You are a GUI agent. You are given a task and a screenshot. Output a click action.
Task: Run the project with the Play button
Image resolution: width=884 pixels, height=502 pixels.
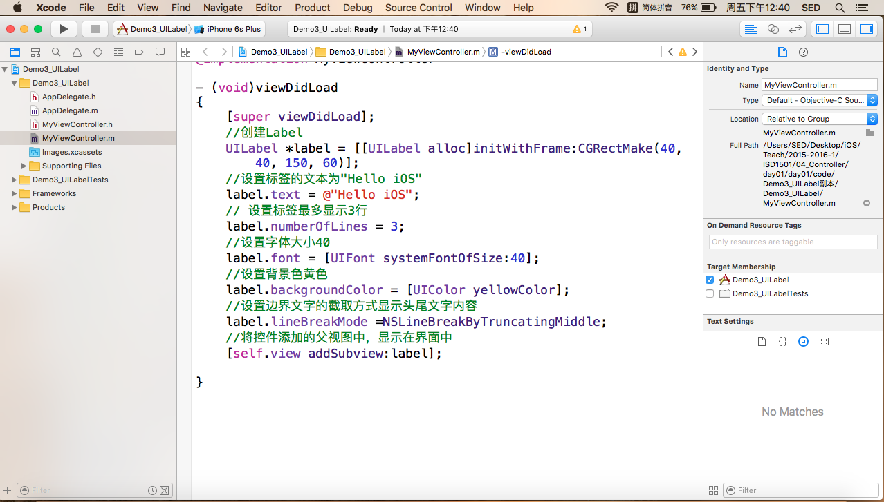click(x=64, y=29)
